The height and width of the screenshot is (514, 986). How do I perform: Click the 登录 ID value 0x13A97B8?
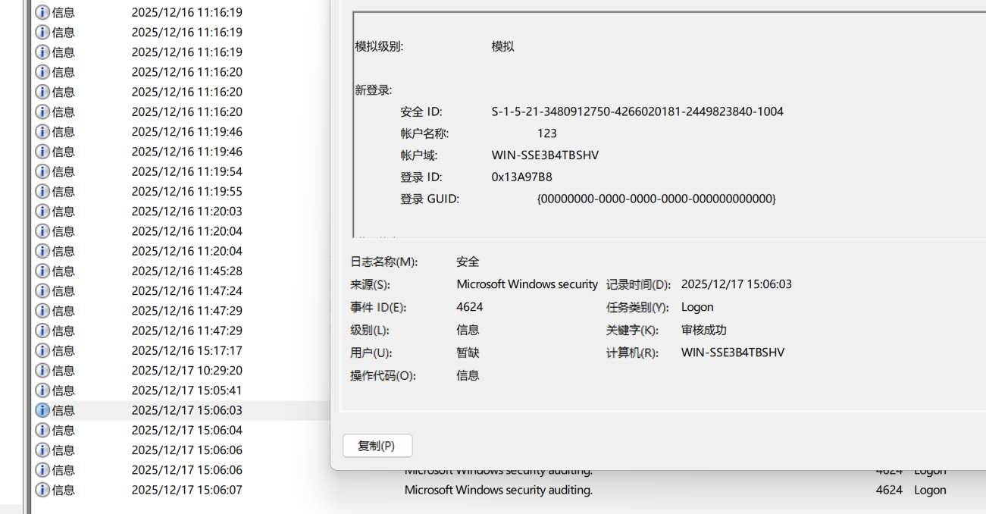click(521, 177)
